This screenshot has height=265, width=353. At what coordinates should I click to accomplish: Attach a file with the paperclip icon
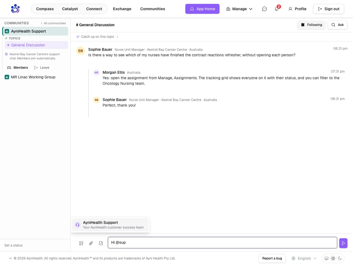click(91, 243)
